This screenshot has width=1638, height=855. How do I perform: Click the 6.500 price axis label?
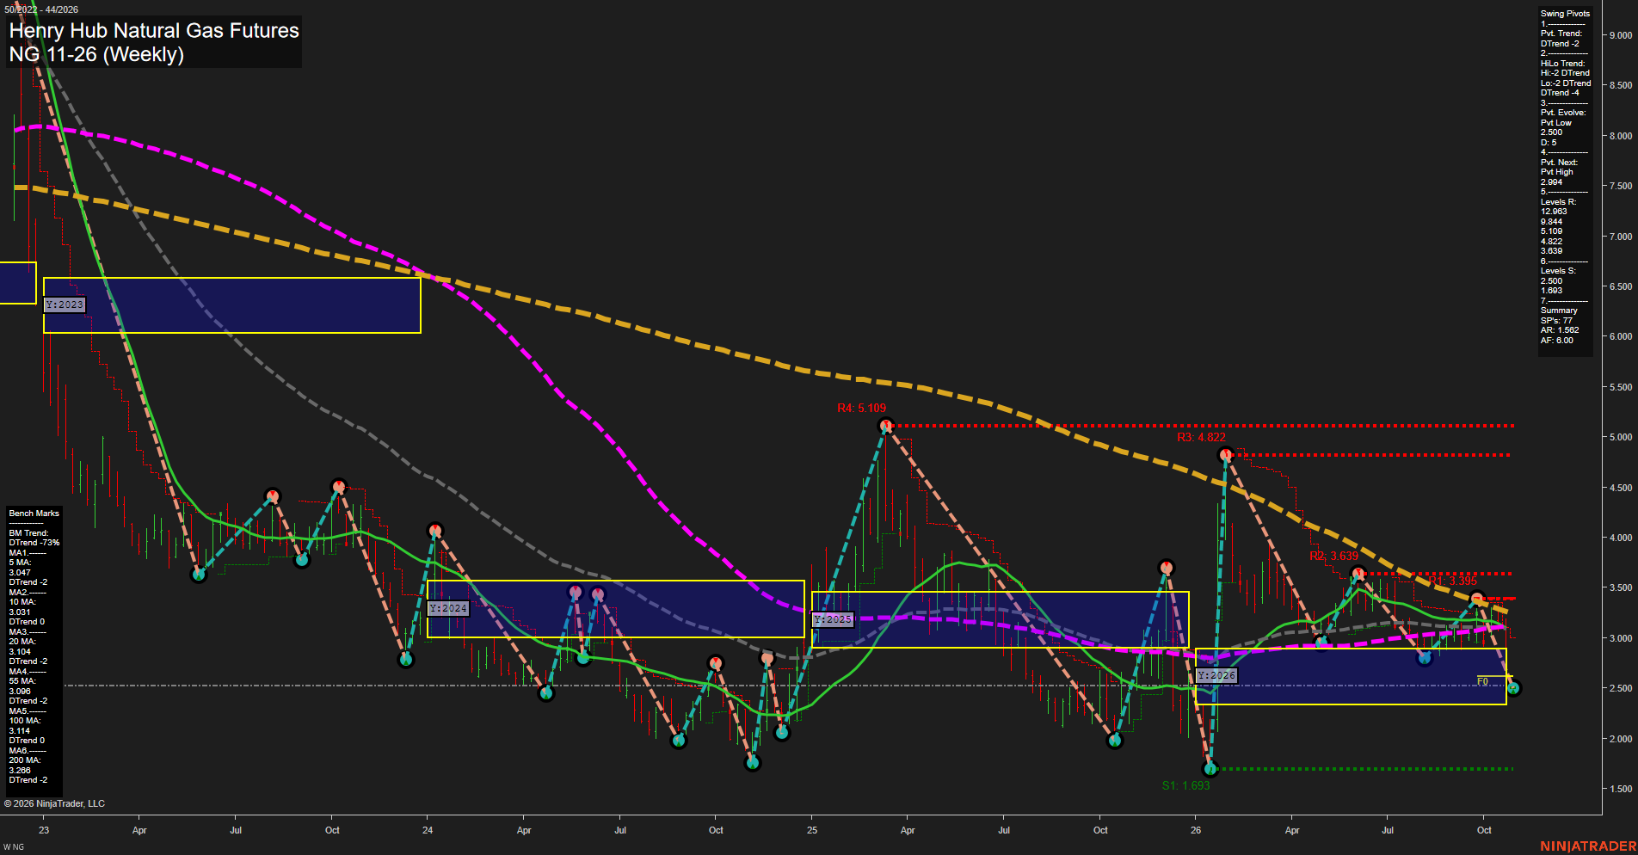pyautogui.click(x=1621, y=286)
